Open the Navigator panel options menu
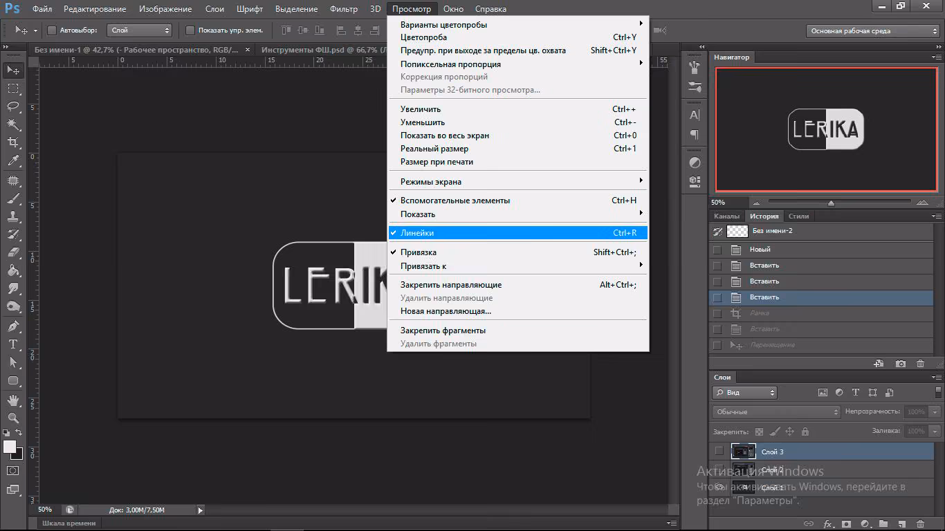This screenshot has width=945, height=531. (x=936, y=57)
